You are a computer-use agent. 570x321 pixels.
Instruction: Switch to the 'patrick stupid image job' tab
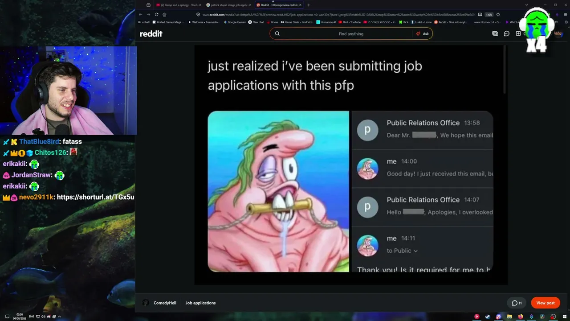[228, 5]
